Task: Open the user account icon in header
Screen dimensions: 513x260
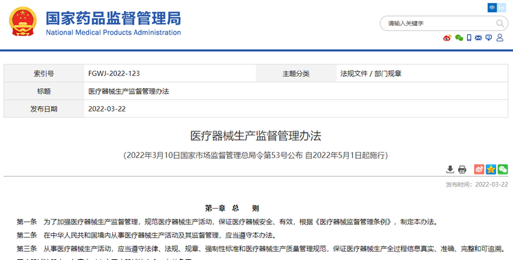Action: tap(499, 38)
